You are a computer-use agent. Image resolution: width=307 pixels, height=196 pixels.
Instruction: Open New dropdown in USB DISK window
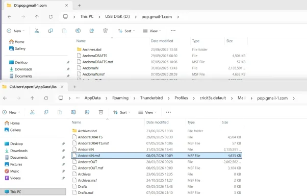[x=16, y=31]
